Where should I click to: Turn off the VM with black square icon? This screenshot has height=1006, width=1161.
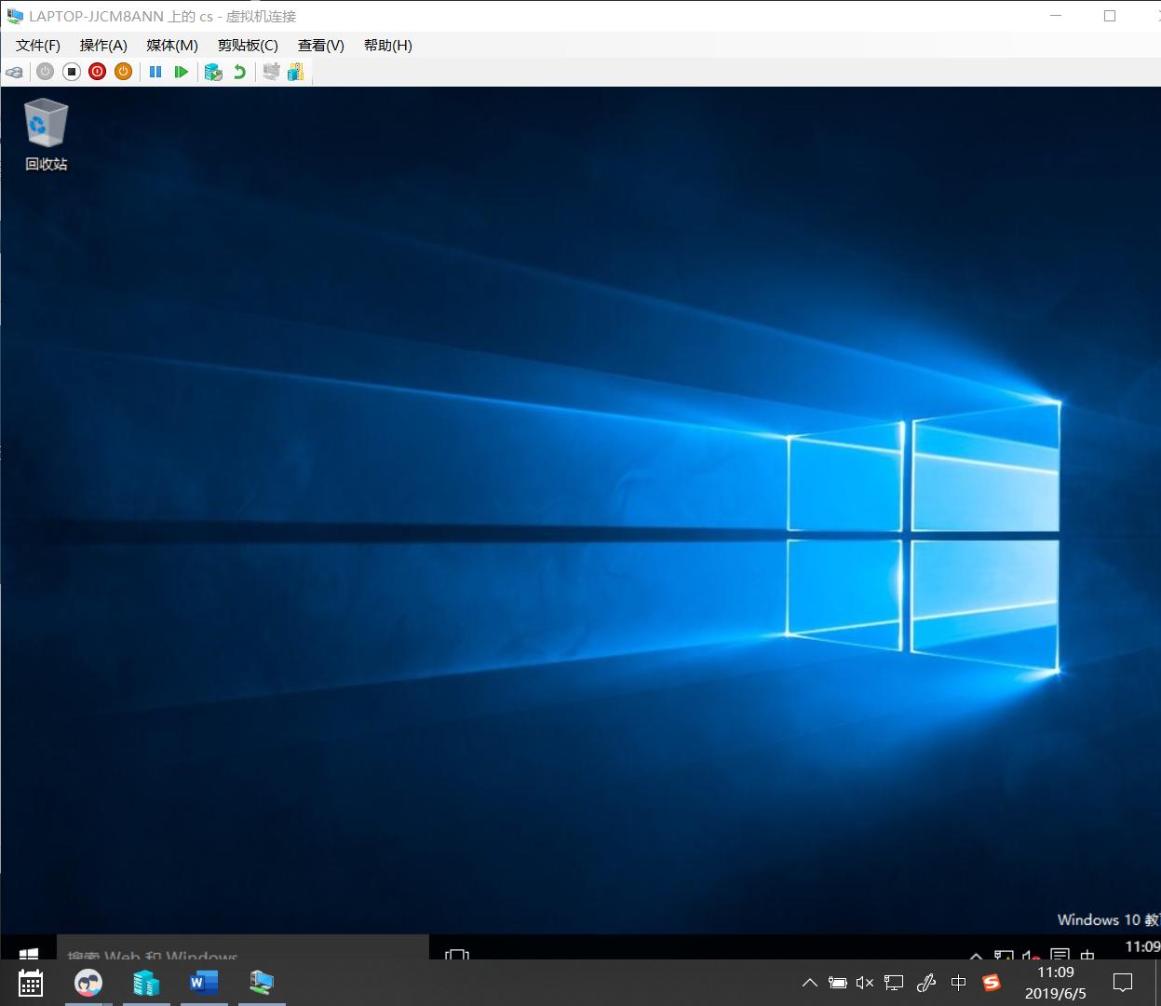click(x=71, y=72)
